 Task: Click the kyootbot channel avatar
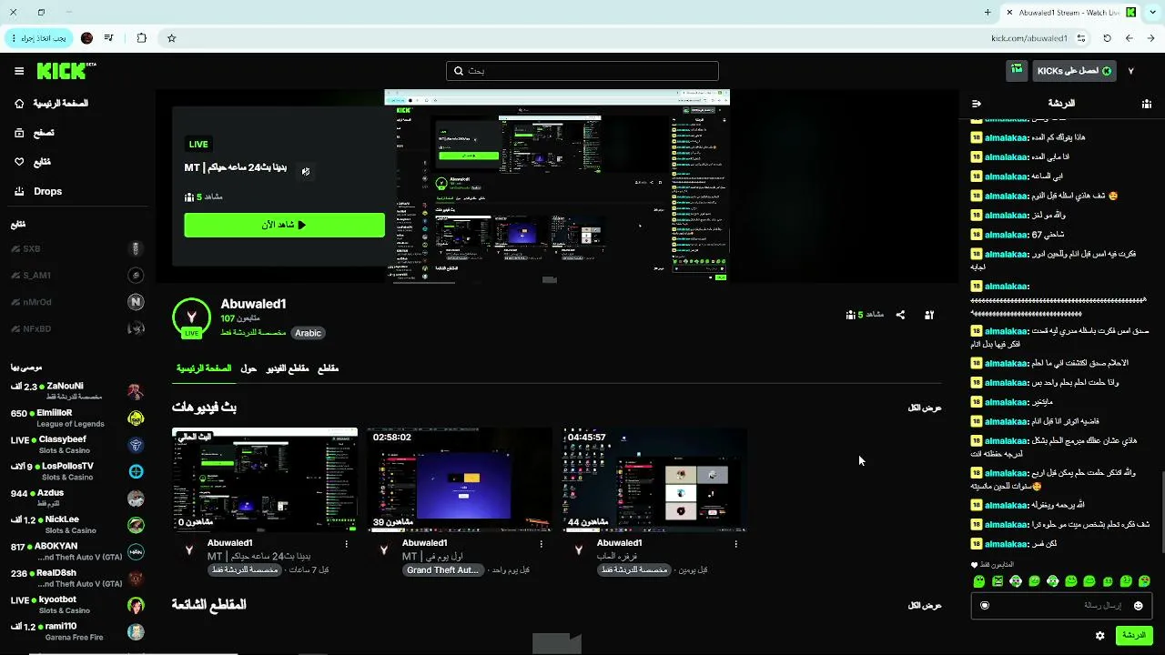click(136, 605)
